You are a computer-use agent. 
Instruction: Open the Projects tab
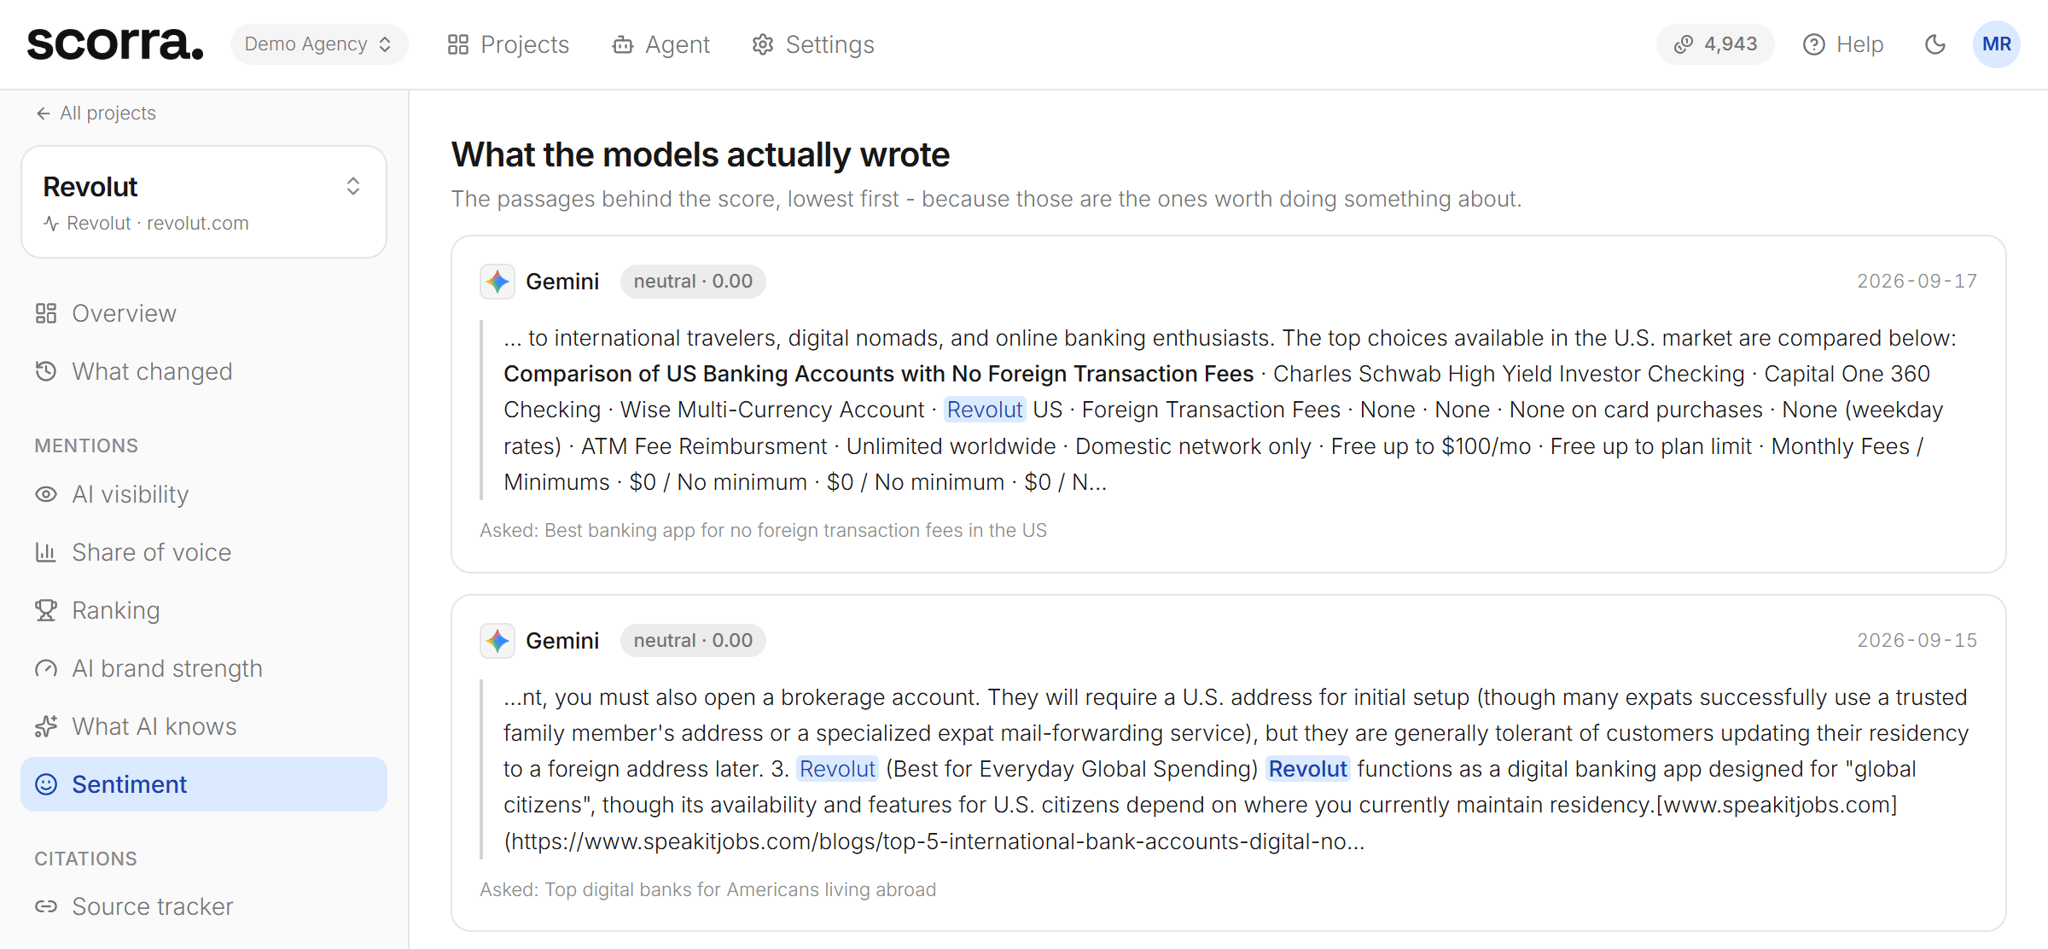tap(509, 44)
